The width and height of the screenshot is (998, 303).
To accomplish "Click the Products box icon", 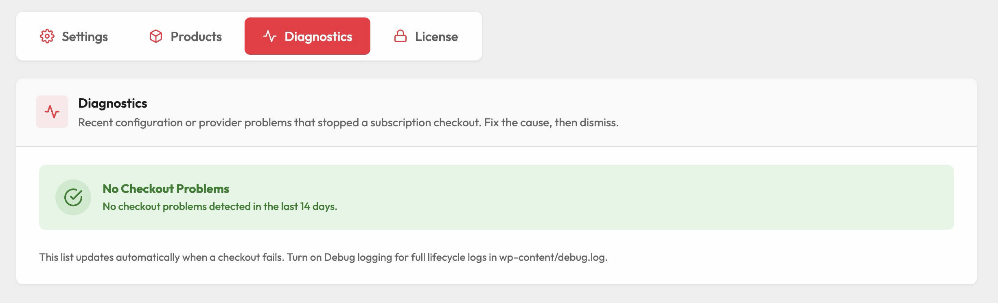I will pos(156,36).
